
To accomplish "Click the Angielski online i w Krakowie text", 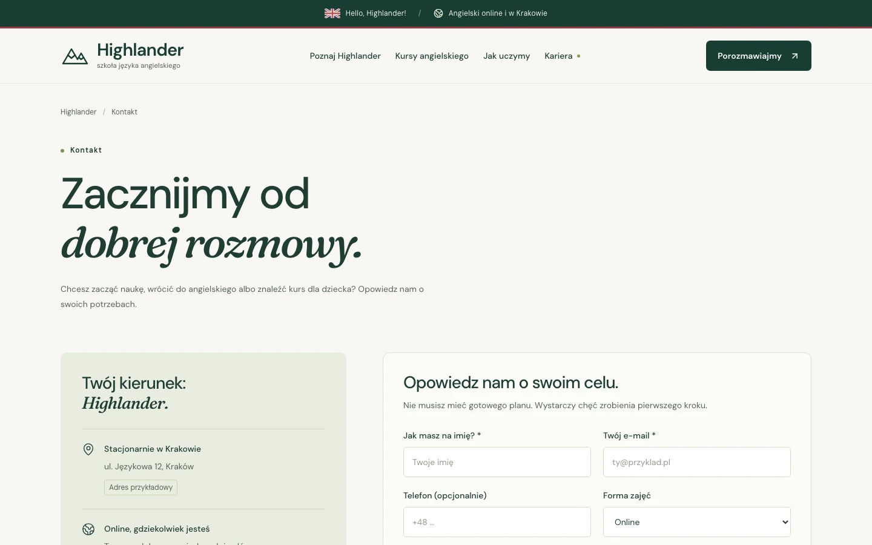I will coord(498,13).
